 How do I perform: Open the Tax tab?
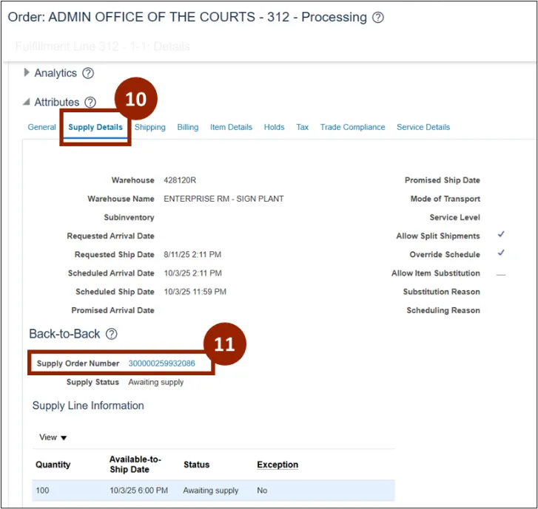[302, 127]
